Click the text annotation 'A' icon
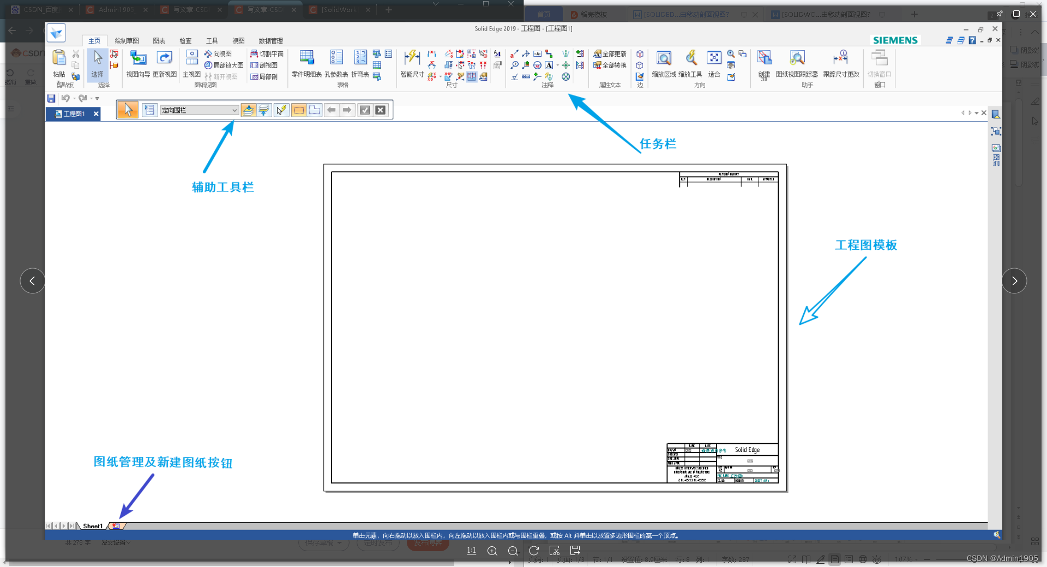 click(549, 65)
